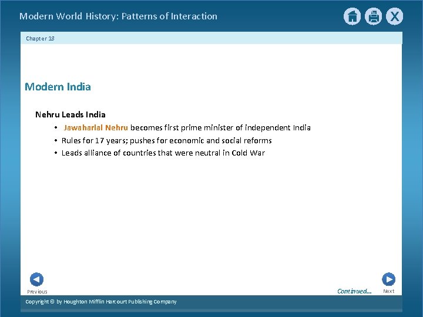Click the Next label text

pos(389,291)
